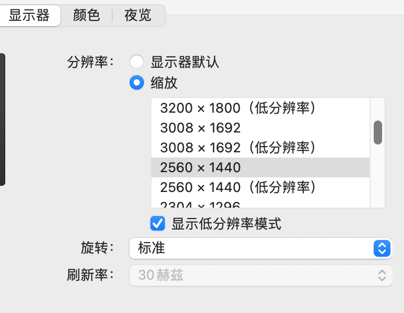404x313 pixels.
Task: Switch to the 显示器 tab
Action: click(29, 15)
